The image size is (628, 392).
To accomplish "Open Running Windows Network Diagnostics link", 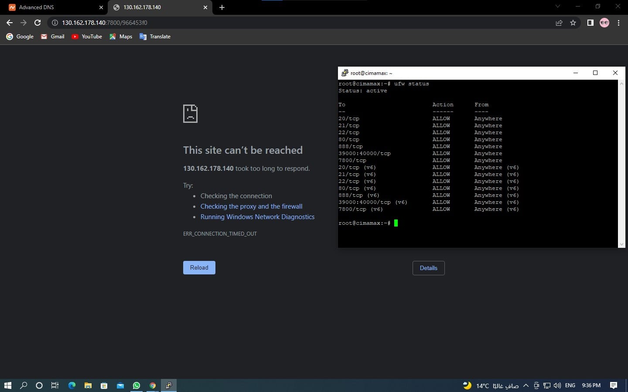I will [257, 216].
